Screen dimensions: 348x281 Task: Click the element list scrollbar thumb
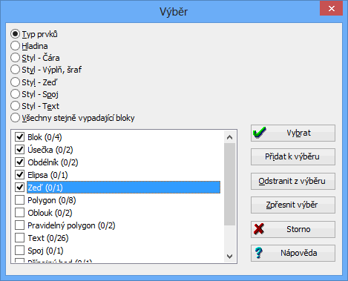[x=229, y=184]
